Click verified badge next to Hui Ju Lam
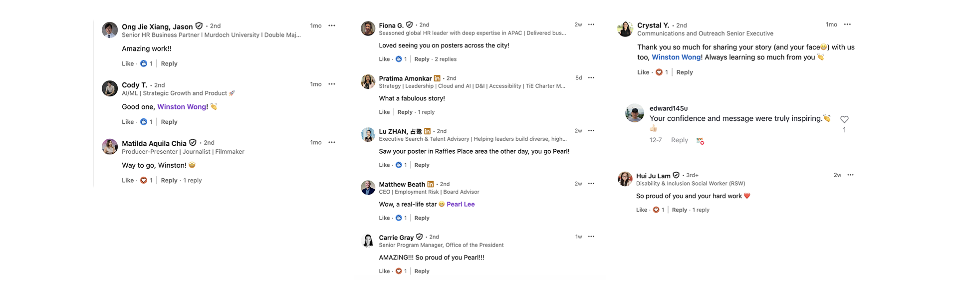958x302 pixels. (676, 175)
